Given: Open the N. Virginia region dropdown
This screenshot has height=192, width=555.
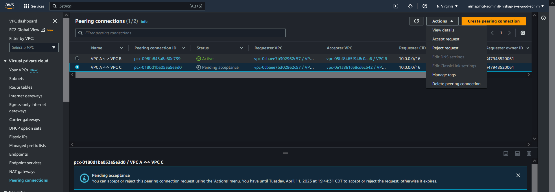Looking at the screenshot, I should 447,6.
